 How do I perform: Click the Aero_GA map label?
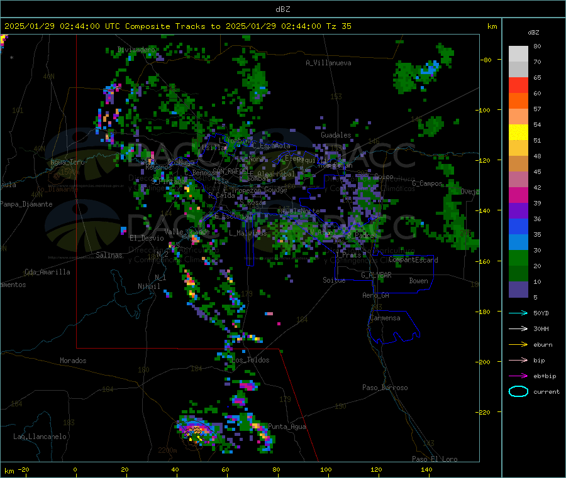[376, 295]
